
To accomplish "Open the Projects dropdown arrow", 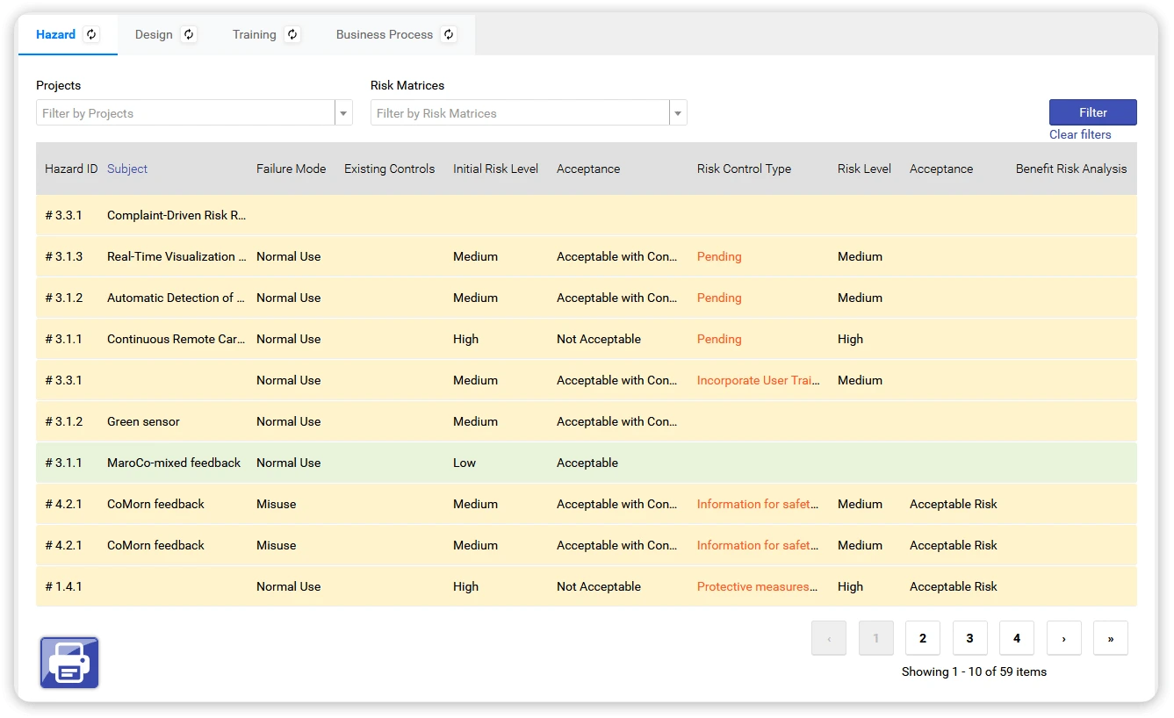I will (x=343, y=113).
